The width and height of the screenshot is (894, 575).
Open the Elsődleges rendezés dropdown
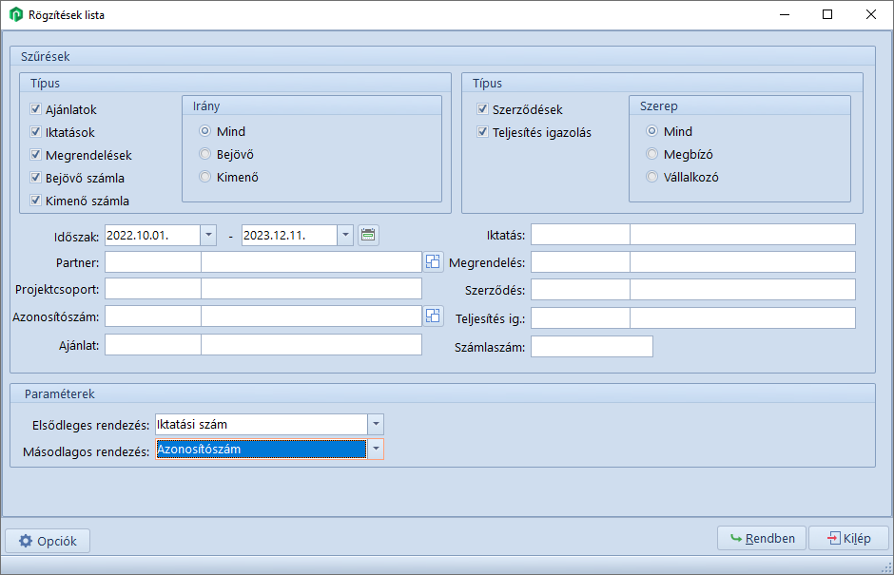click(376, 424)
